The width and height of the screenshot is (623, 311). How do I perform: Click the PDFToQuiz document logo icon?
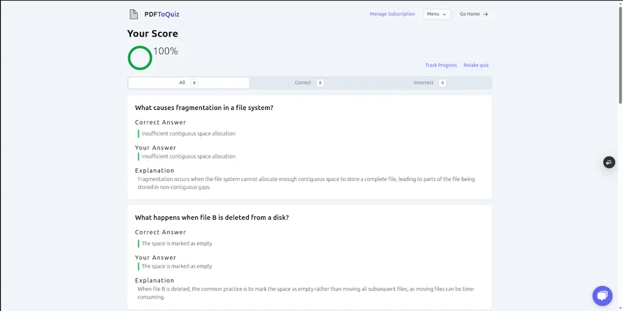pos(134,15)
